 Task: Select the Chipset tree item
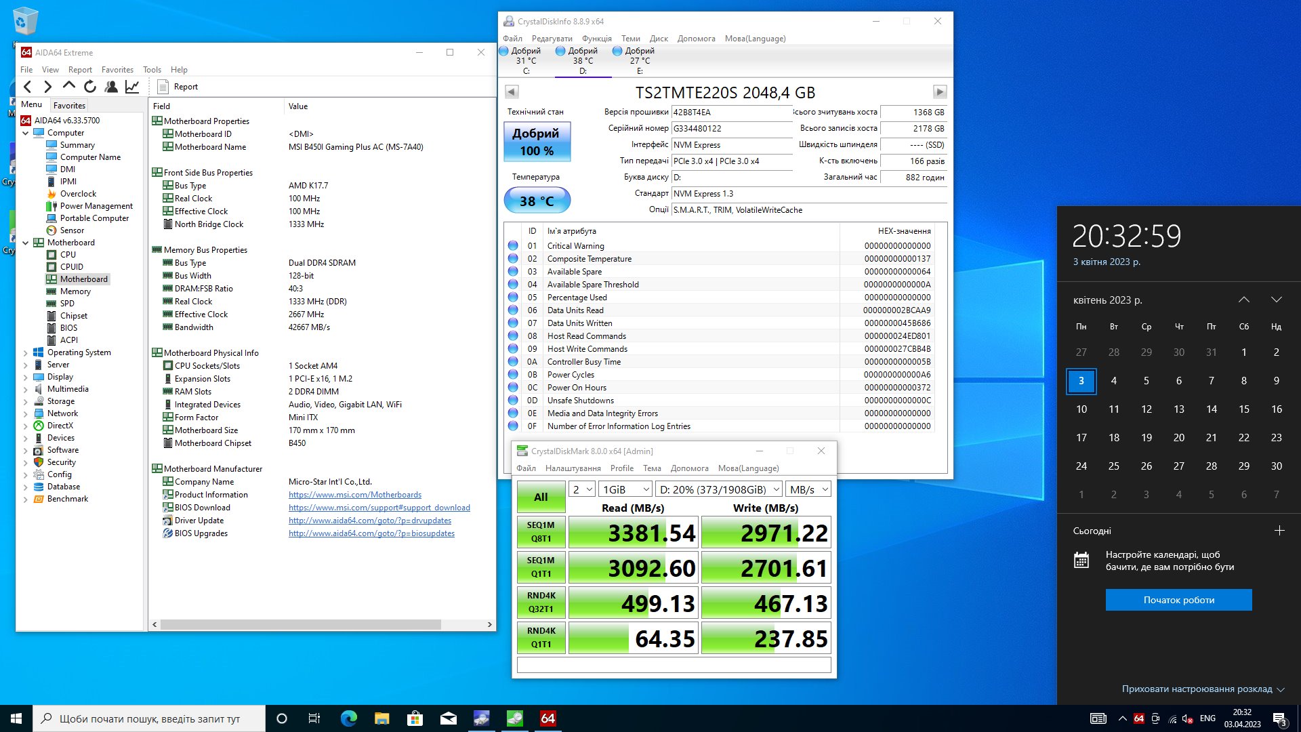pyautogui.click(x=74, y=316)
